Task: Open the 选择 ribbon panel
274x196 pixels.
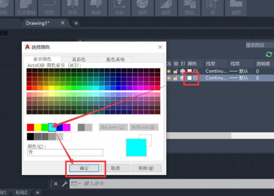Action: 166,8
